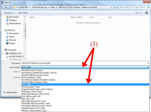Choose Word Document (*.docx) file type

pos(85,70)
